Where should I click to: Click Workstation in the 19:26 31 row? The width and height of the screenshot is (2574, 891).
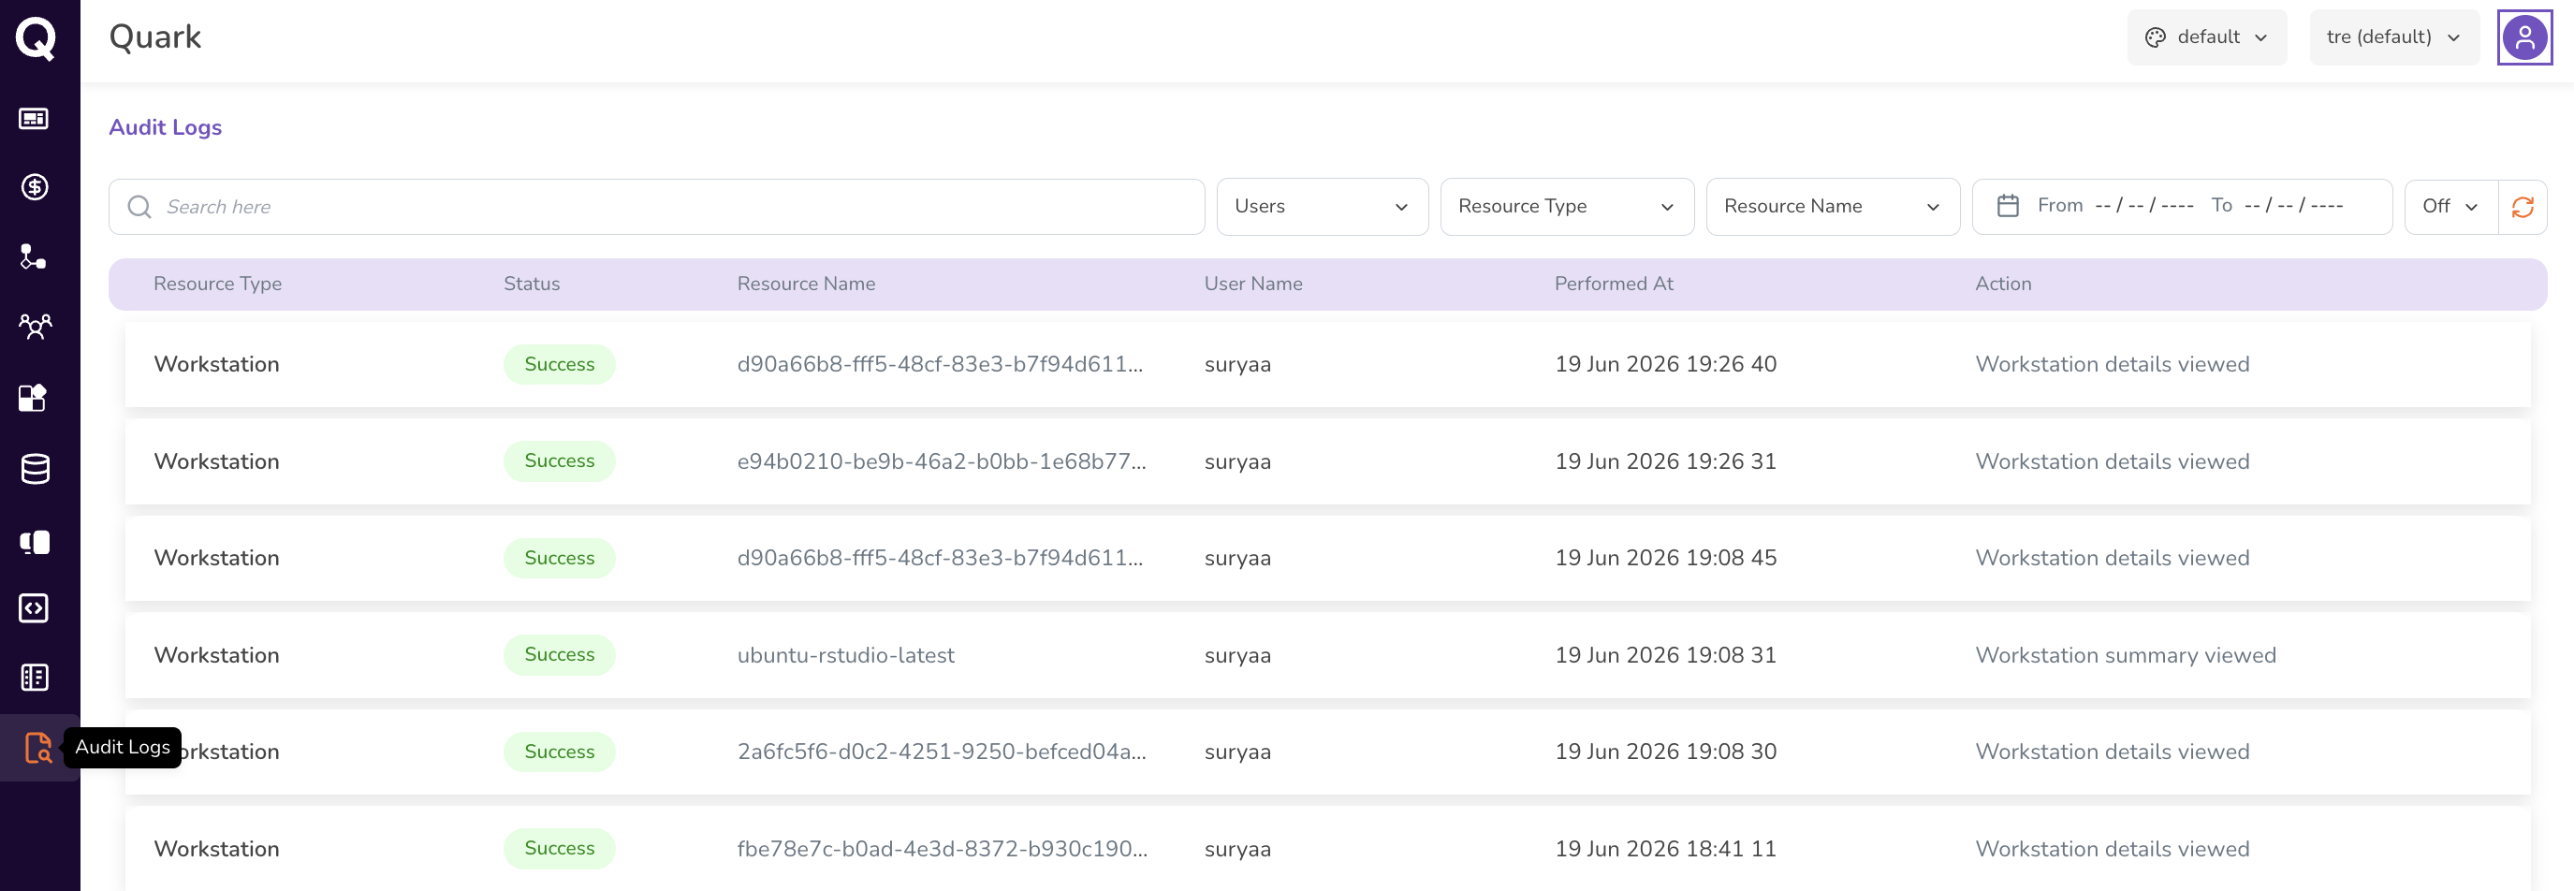(217, 461)
